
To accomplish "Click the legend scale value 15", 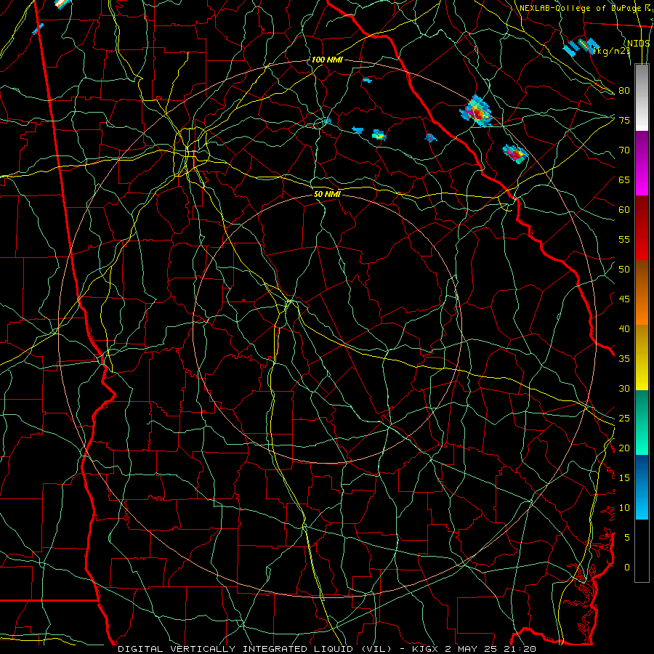I will [x=624, y=478].
